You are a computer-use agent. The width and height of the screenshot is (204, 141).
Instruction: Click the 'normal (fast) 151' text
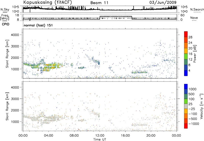coord(38,25)
